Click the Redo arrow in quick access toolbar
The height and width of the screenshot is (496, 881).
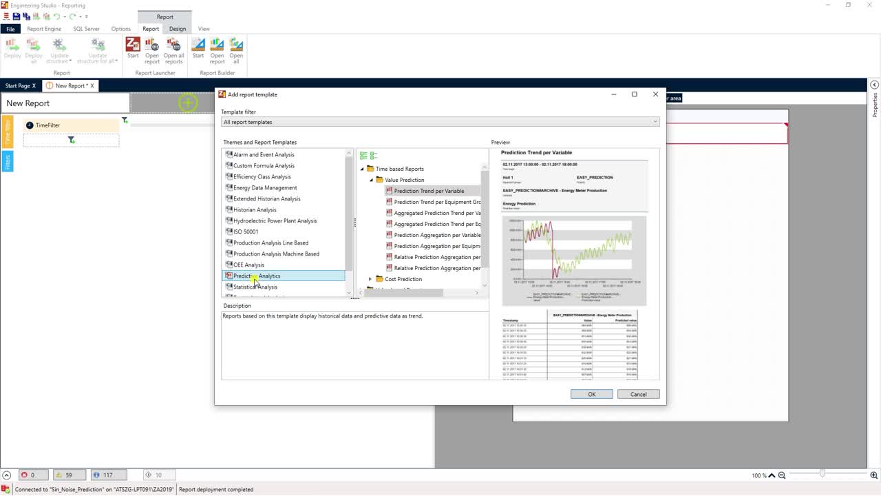pos(72,16)
